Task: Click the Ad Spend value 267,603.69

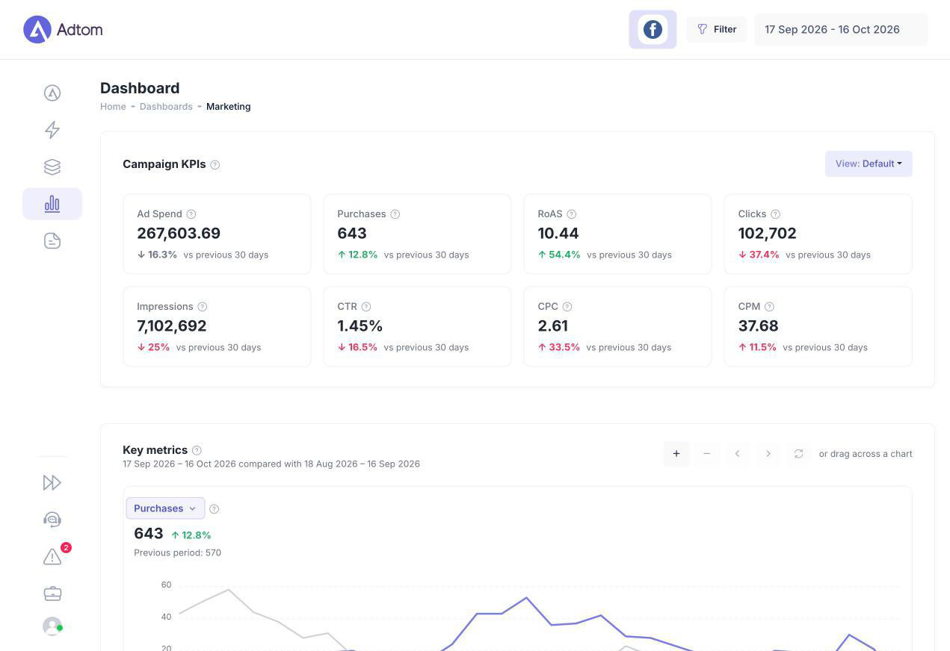Action: [179, 234]
